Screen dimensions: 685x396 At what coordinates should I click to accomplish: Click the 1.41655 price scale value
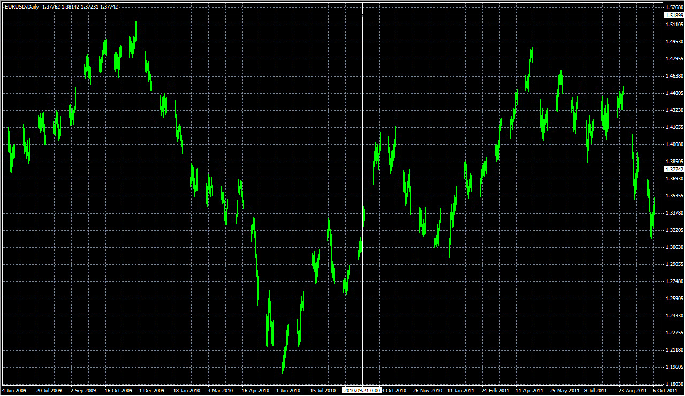tap(675, 127)
